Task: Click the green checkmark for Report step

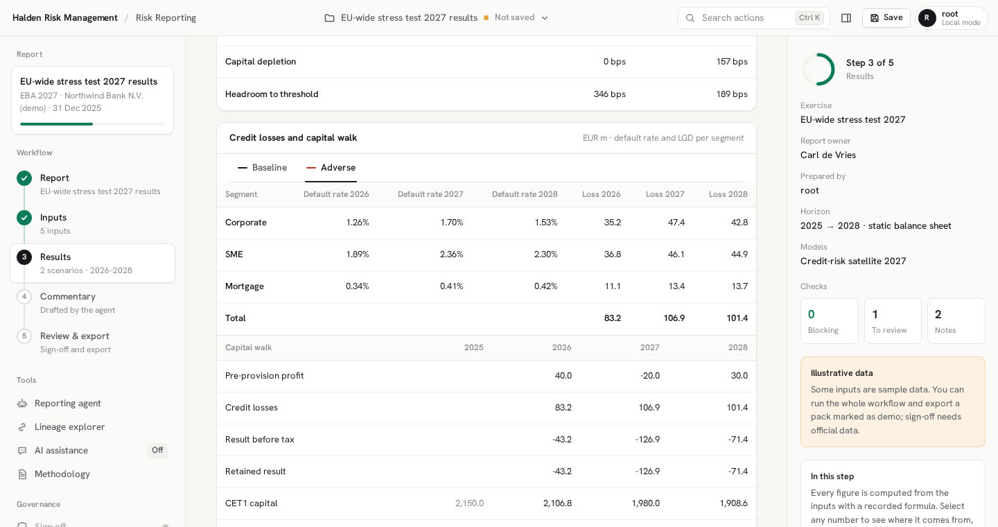Action: (24, 178)
